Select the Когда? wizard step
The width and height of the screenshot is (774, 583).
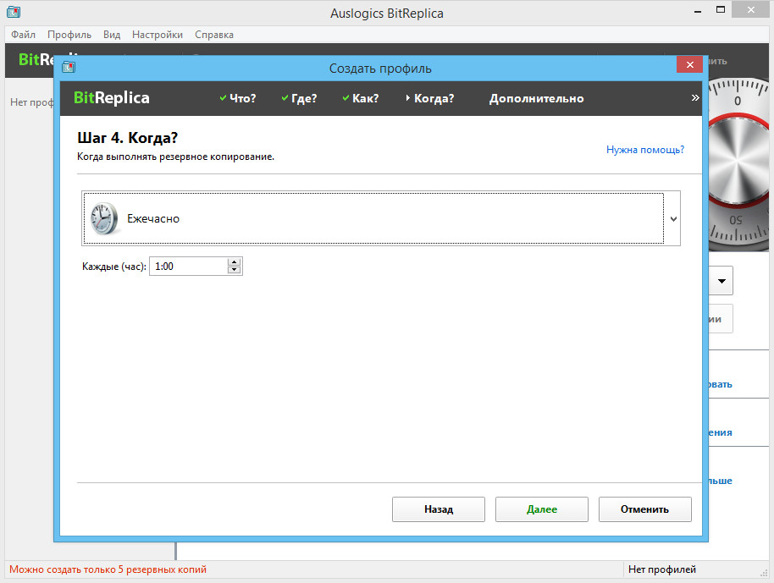coord(429,98)
